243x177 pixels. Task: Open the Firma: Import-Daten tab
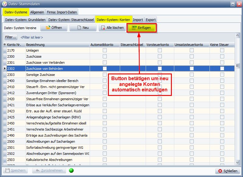62,12
